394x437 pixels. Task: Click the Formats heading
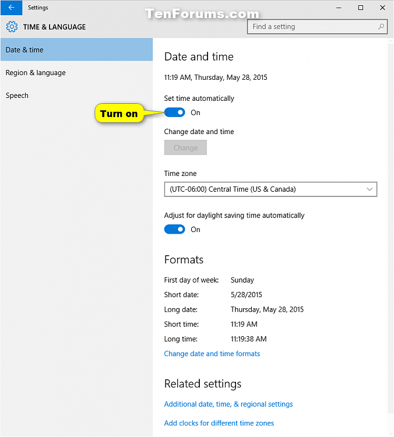[x=184, y=259]
